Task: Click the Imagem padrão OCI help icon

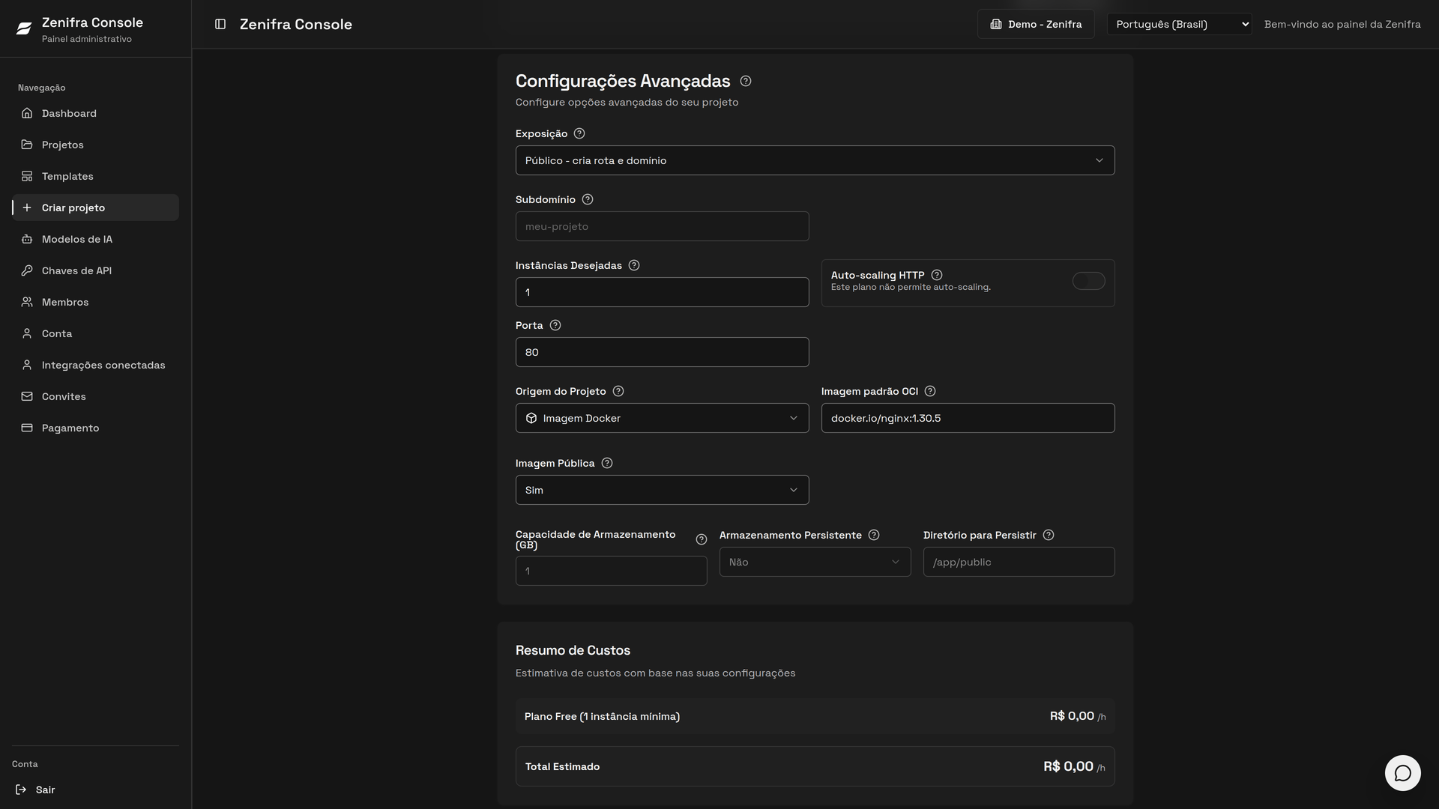Action: (930, 391)
